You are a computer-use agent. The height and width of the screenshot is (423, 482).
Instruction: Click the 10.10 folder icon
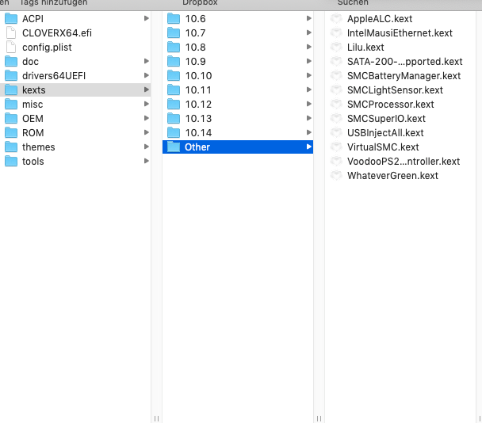[x=174, y=75]
